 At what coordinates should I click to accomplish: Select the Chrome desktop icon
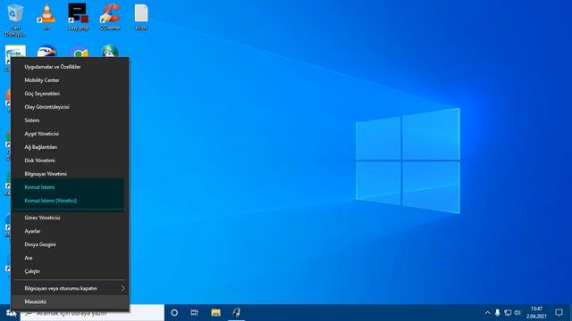(x=79, y=52)
